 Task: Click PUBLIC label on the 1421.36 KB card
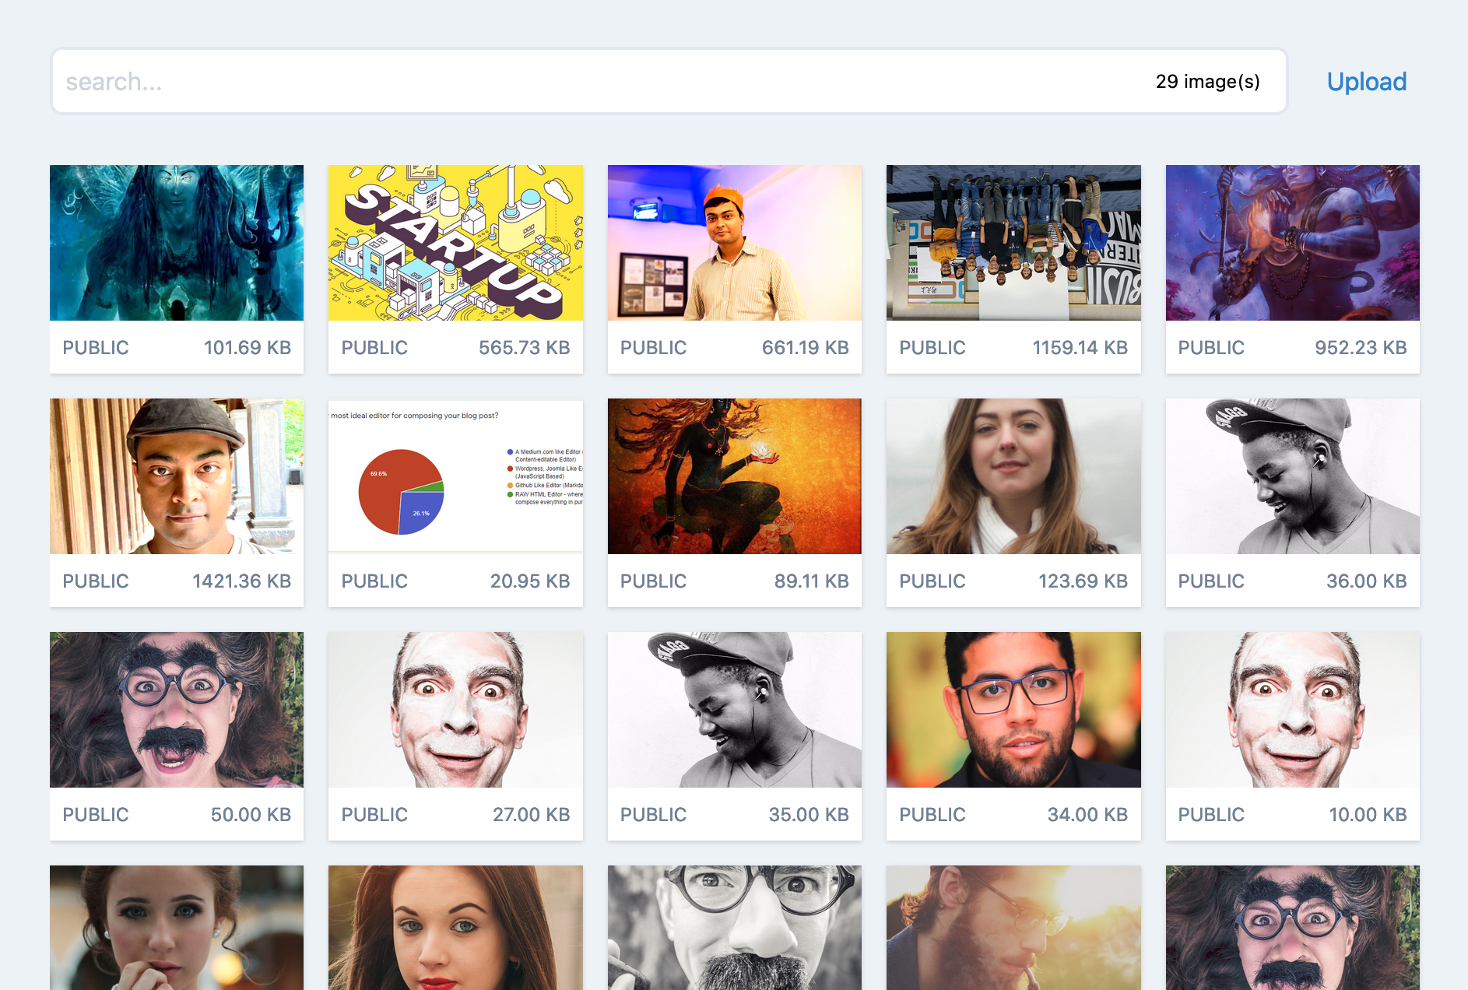point(96,581)
